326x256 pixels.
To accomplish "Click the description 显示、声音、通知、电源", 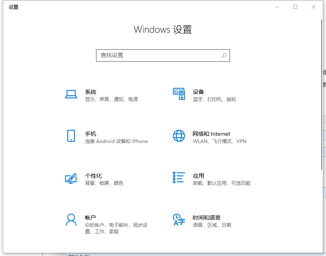I will [x=111, y=99].
